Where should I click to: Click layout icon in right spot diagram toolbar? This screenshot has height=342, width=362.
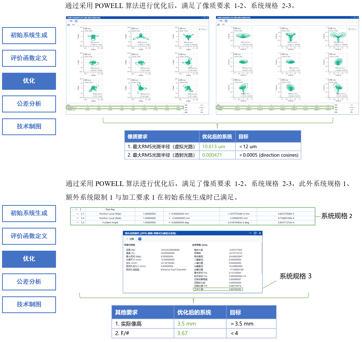[x=226, y=21]
